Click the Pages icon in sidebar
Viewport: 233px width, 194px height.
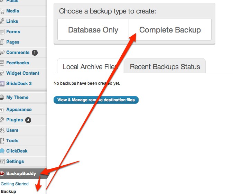click(2, 42)
